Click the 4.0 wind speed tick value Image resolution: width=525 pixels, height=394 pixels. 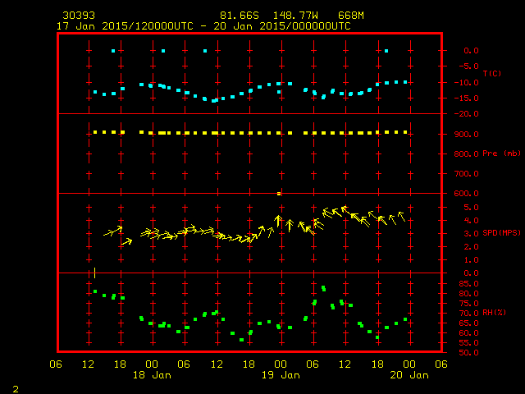pyautogui.click(x=471, y=221)
